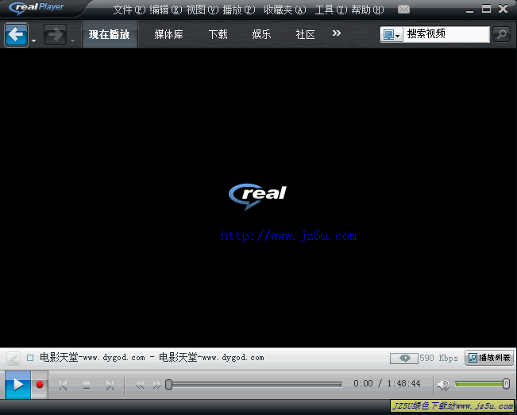Viewport: 517px width, 415px height.
Task: Click the 590 Kbps bitrate text
Action: (438, 358)
